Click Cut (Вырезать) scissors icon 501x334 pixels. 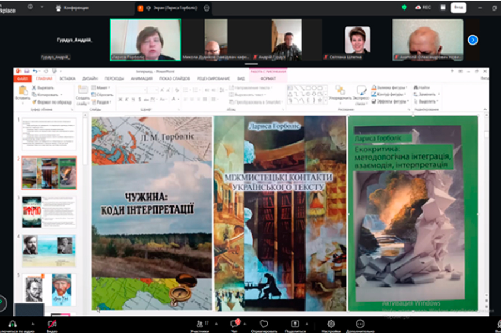click(34, 87)
